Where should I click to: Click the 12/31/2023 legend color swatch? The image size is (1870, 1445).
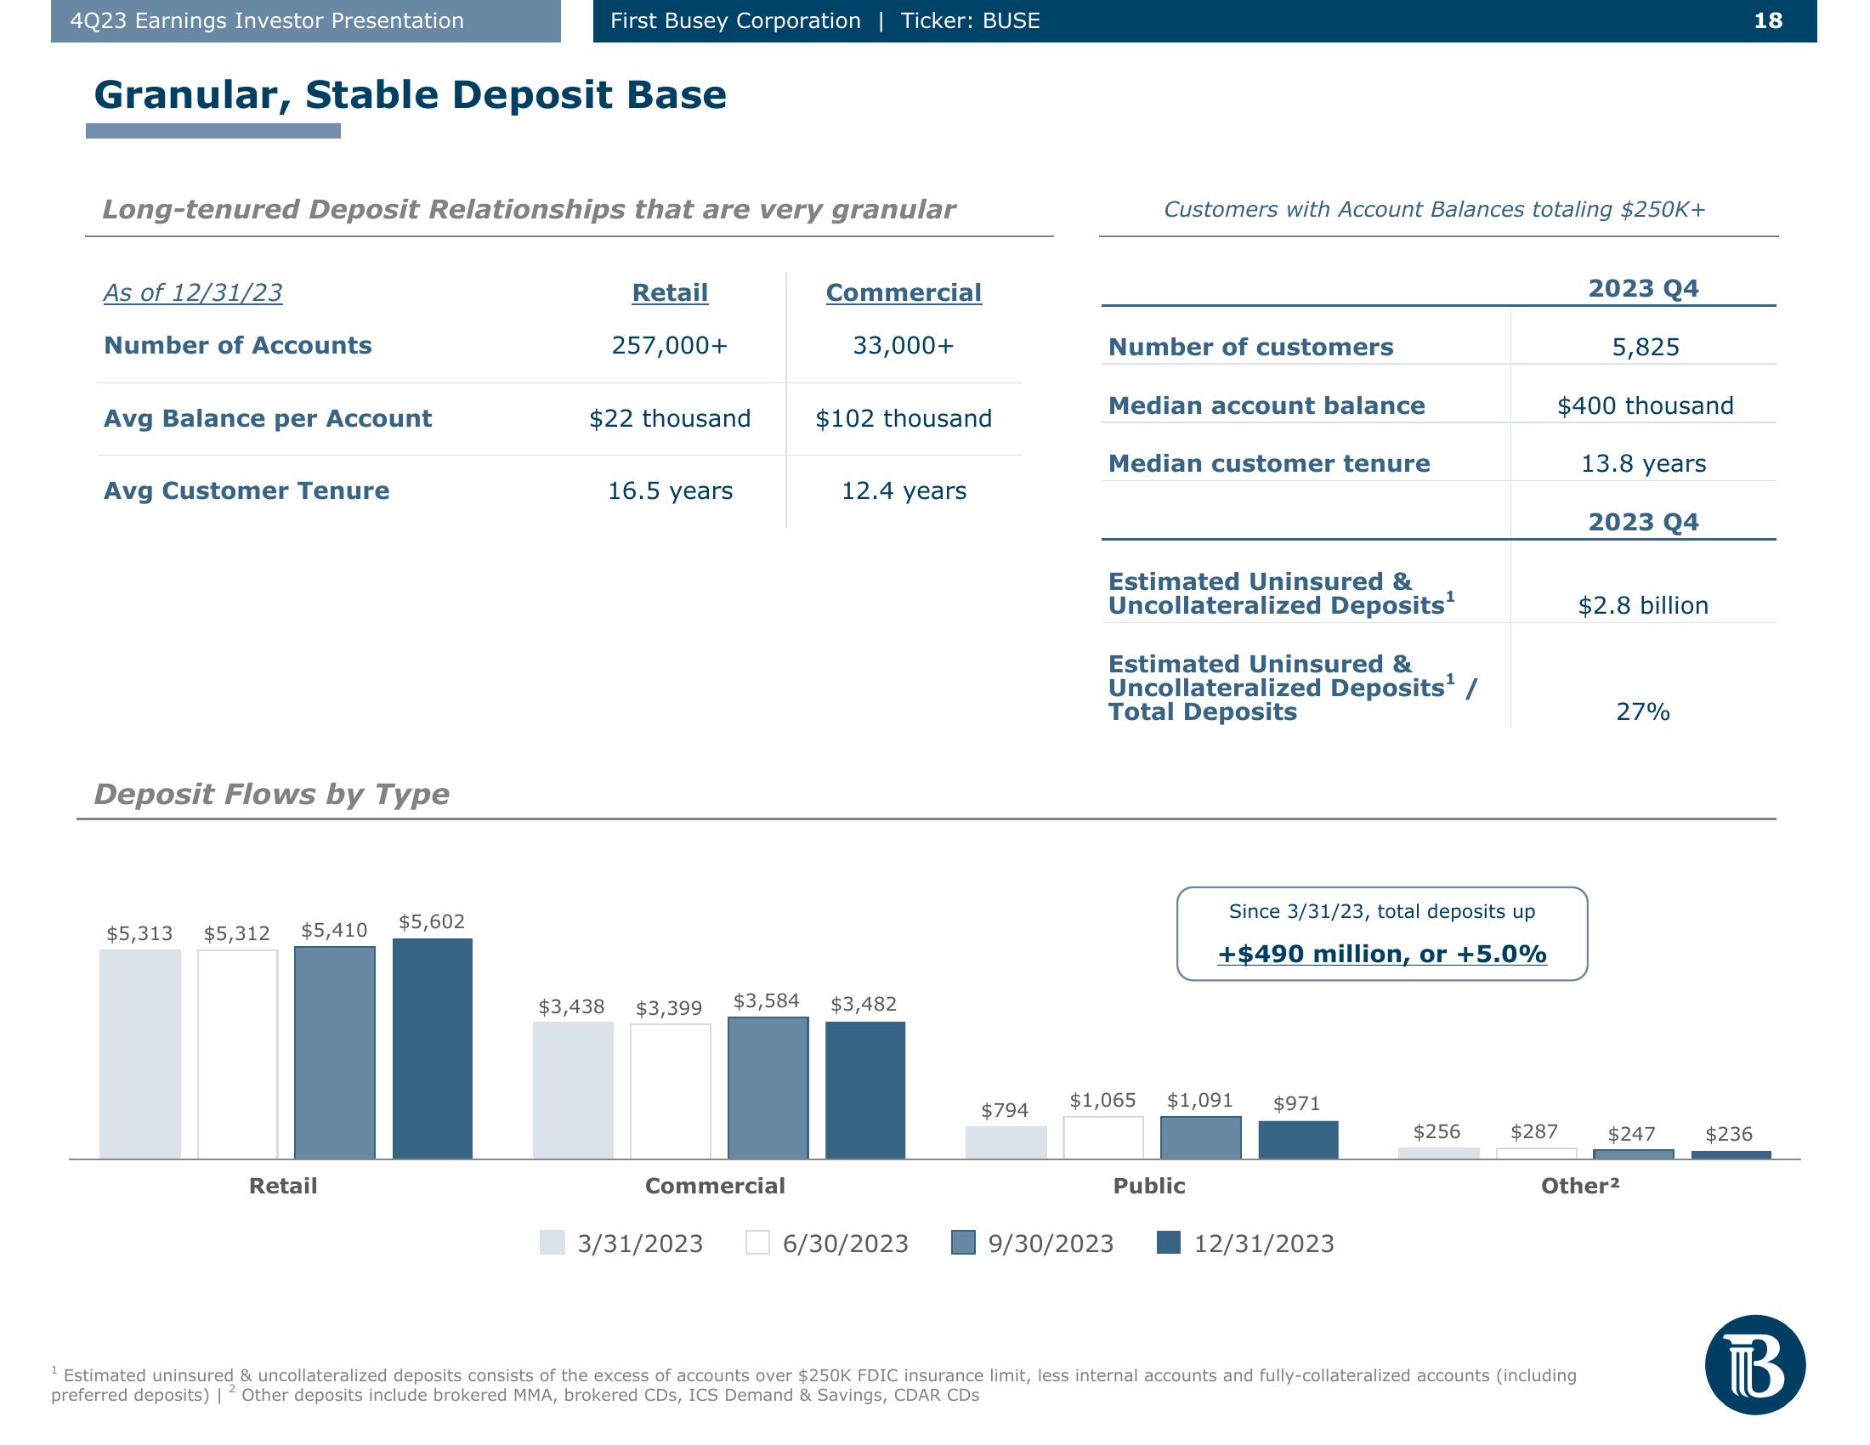1169,1242
